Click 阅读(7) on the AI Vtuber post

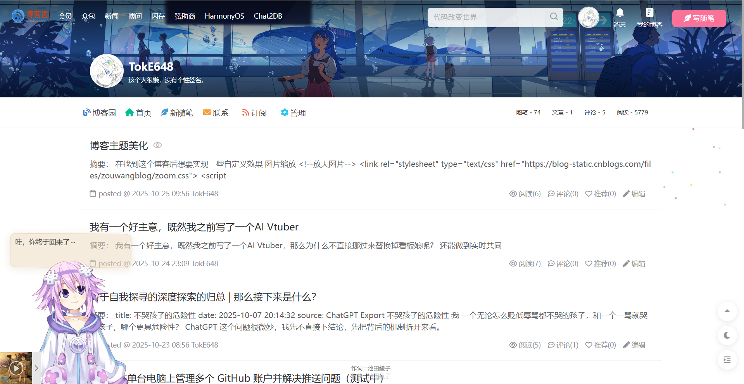click(525, 263)
